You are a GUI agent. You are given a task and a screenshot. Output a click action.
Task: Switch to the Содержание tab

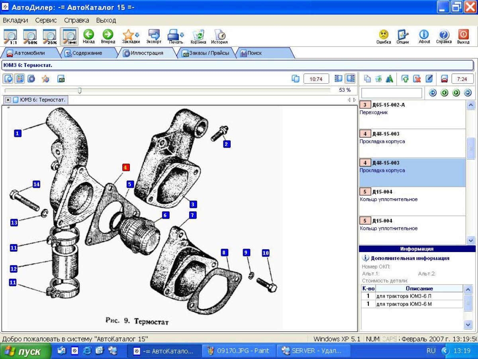83,53
